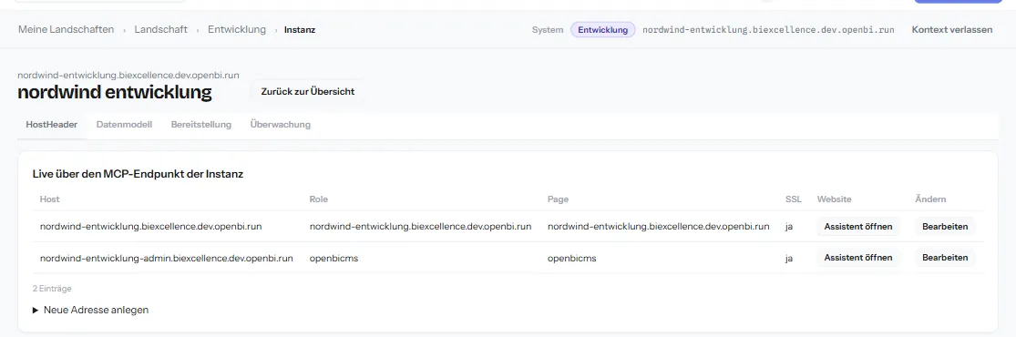The height and width of the screenshot is (337, 1016).
Task: Click Bearbeiten for nordwind-entwicklung-admin host row
Action: click(945, 257)
